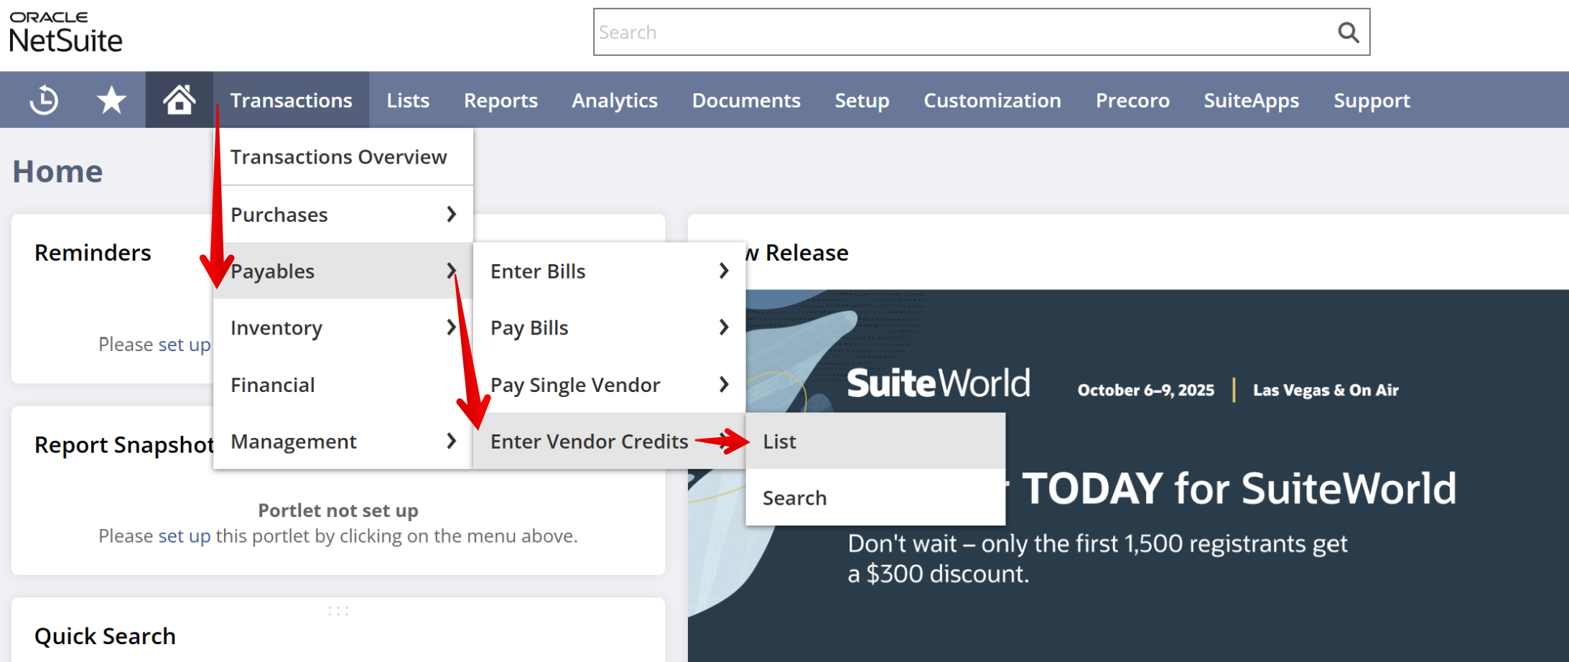Click "Portlet not set up" message
The height and width of the screenshot is (662, 1569).
338,511
